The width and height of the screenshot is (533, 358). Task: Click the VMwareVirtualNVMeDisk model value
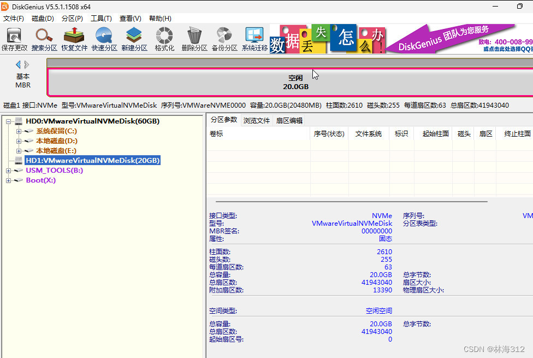pyautogui.click(x=352, y=224)
